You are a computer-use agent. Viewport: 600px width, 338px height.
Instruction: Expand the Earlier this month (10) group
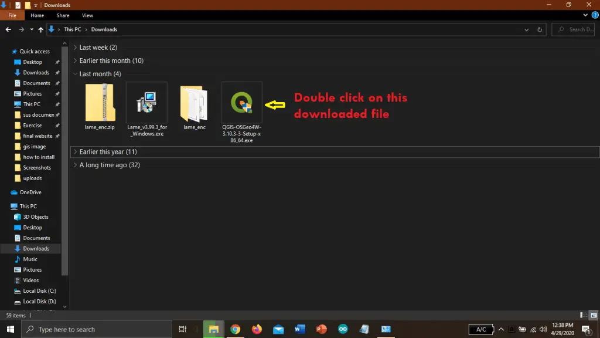pyautogui.click(x=76, y=60)
